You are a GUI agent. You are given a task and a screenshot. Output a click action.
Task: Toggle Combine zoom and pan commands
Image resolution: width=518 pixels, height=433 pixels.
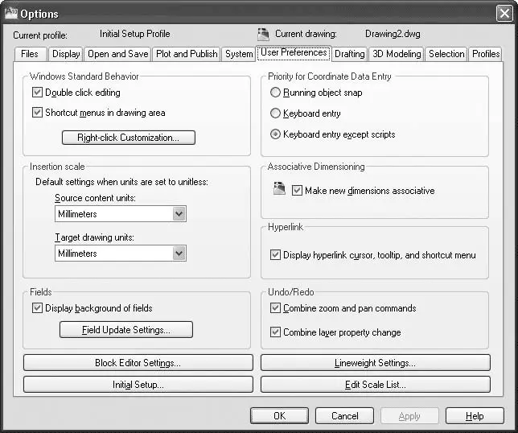click(x=276, y=308)
